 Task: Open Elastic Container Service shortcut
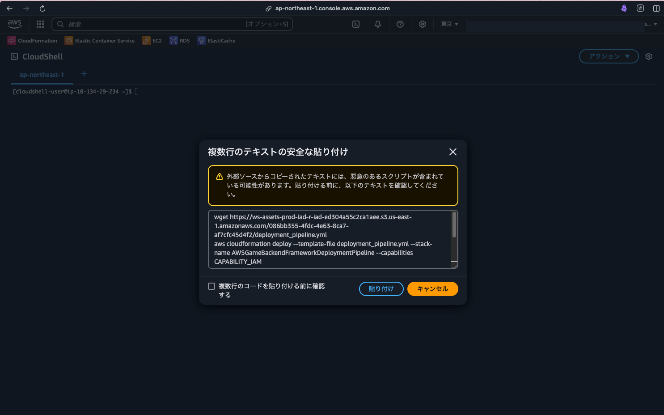pyautogui.click(x=100, y=41)
